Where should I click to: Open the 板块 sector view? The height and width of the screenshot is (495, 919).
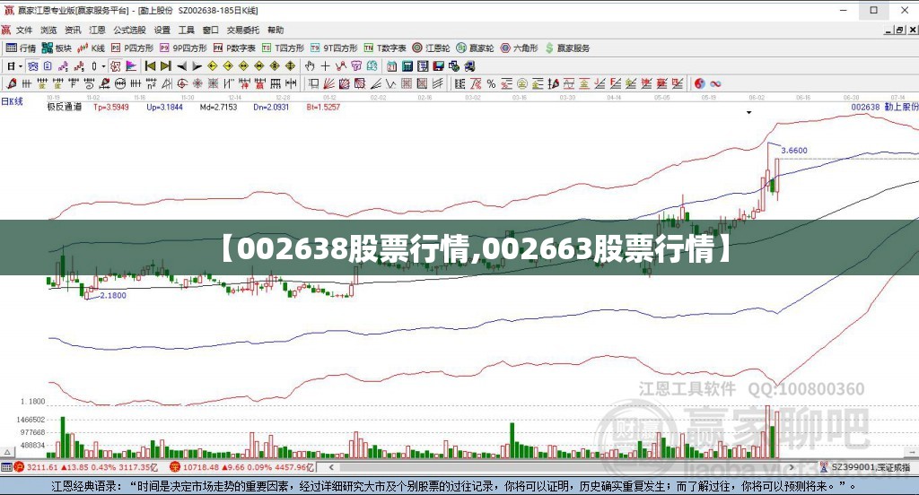[x=57, y=48]
